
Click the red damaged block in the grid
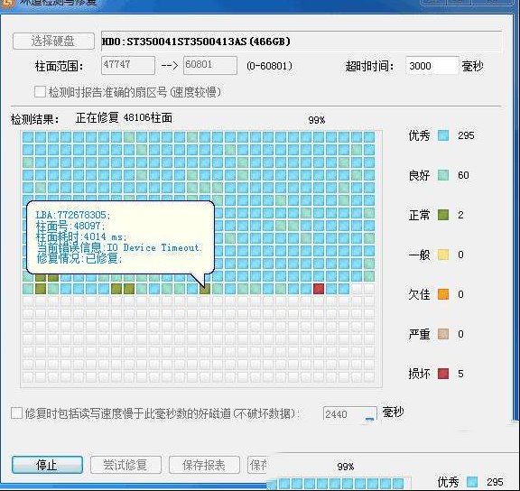(319, 289)
